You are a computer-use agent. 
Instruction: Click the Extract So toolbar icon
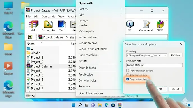[48, 26]
